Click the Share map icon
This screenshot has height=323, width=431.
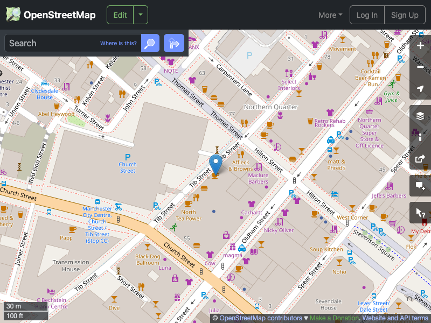tap(420, 159)
